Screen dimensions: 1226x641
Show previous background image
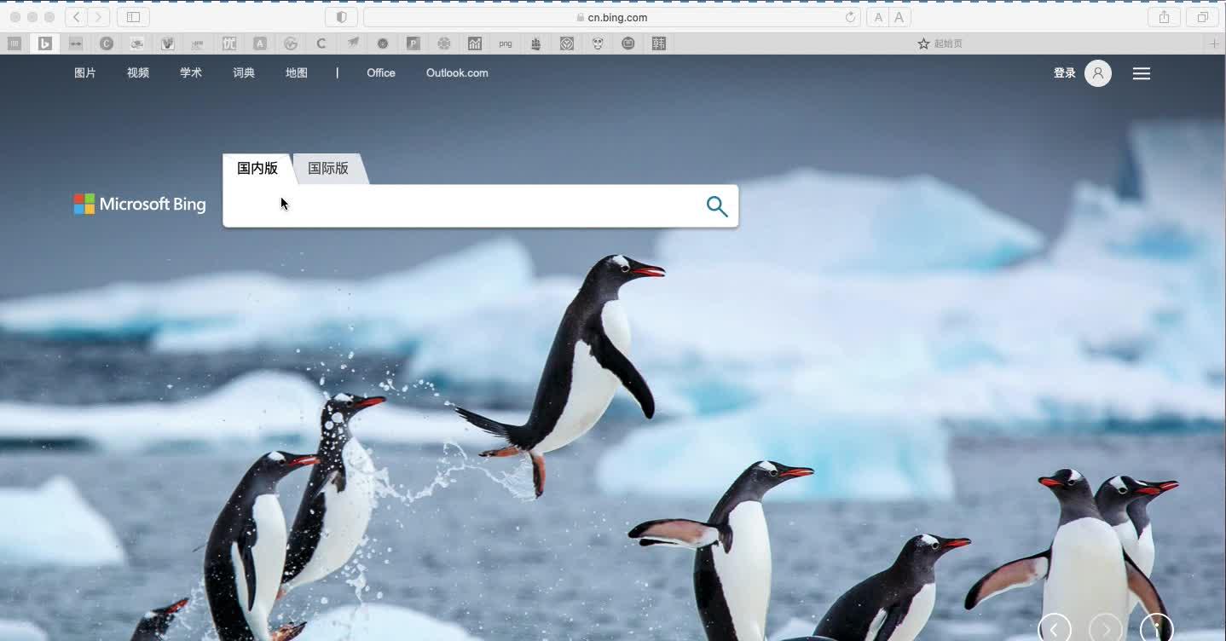[x=1055, y=629]
